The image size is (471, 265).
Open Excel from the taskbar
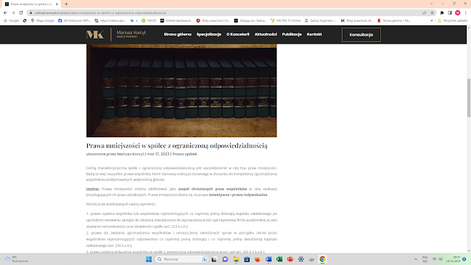[279, 259]
